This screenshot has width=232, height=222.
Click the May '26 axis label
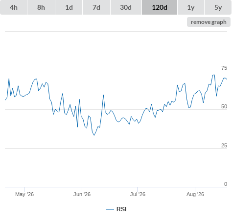tap(24, 194)
